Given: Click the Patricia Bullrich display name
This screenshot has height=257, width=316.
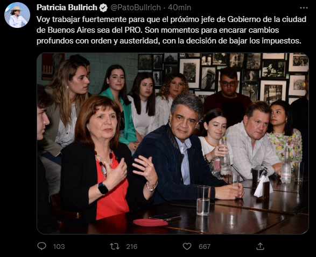Looking at the screenshot, I should coord(67,8).
